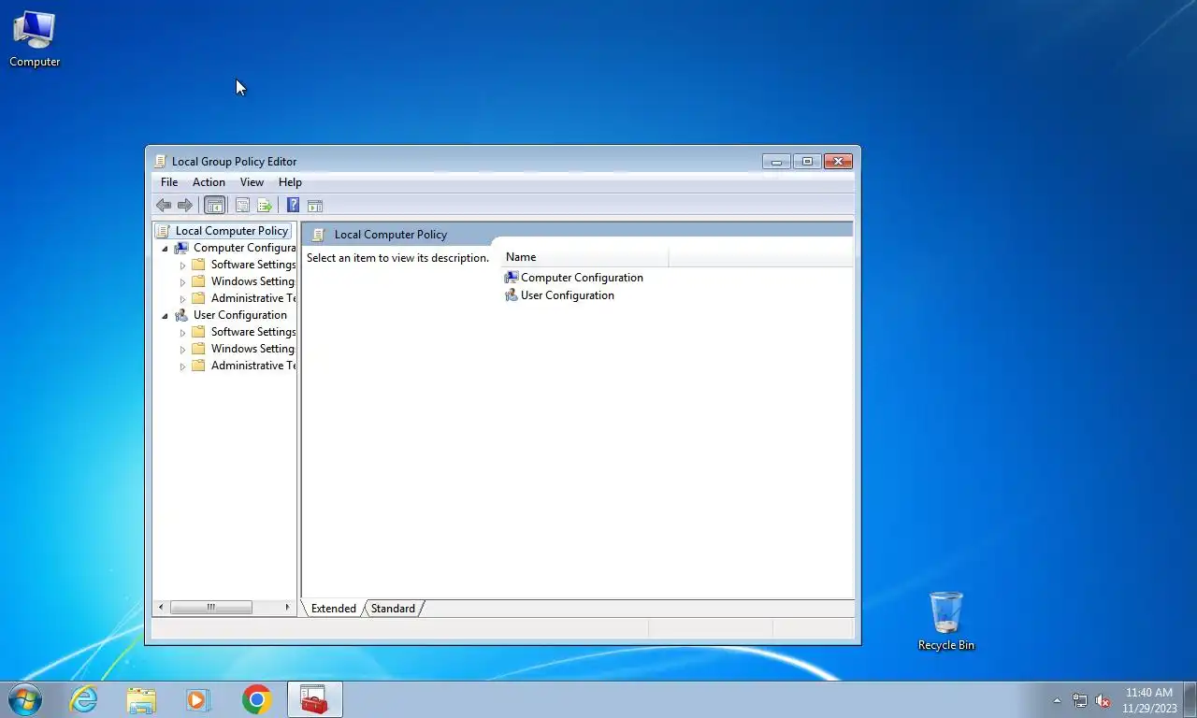Viewport: 1197px width, 718px height.
Task: Click the Forward arrow toolbar icon
Action: [x=185, y=206]
